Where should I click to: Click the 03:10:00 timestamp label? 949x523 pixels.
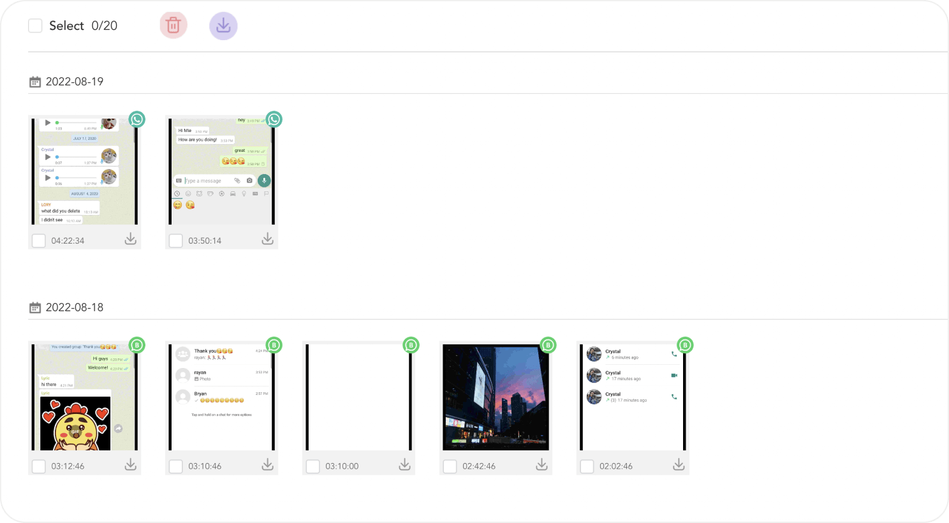tap(342, 466)
